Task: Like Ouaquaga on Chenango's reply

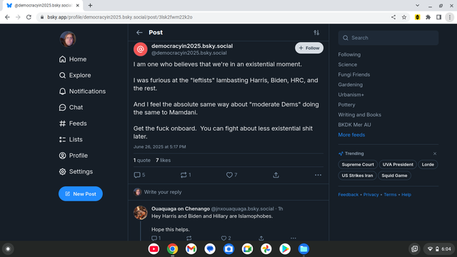Action: pyautogui.click(x=224, y=238)
